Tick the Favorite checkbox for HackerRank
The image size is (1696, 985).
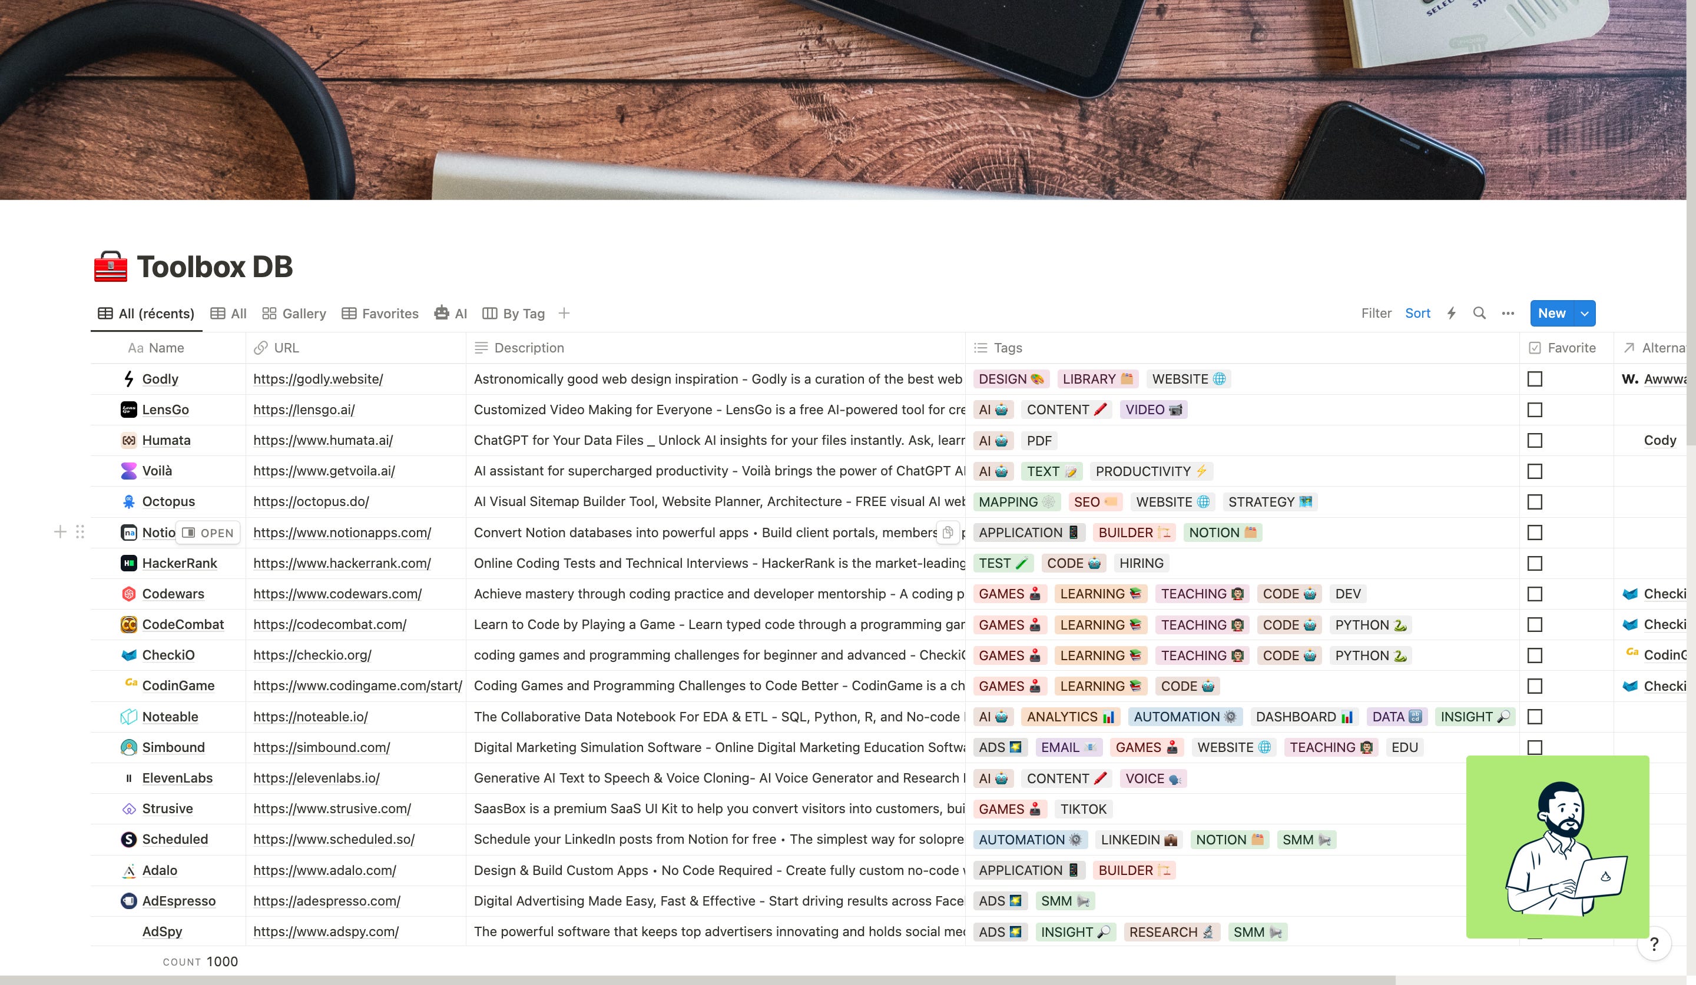pyautogui.click(x=1535, y=564)
